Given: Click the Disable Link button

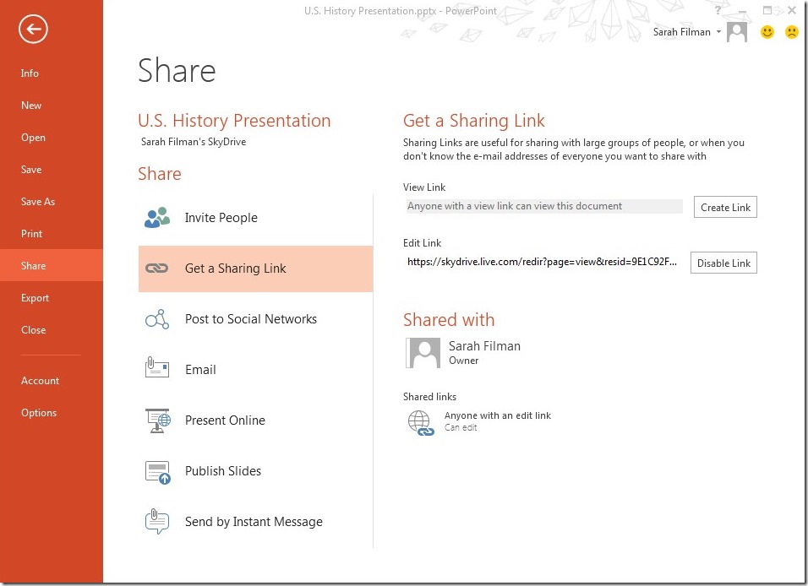Looking at the screenshot, I should [723, 263].
